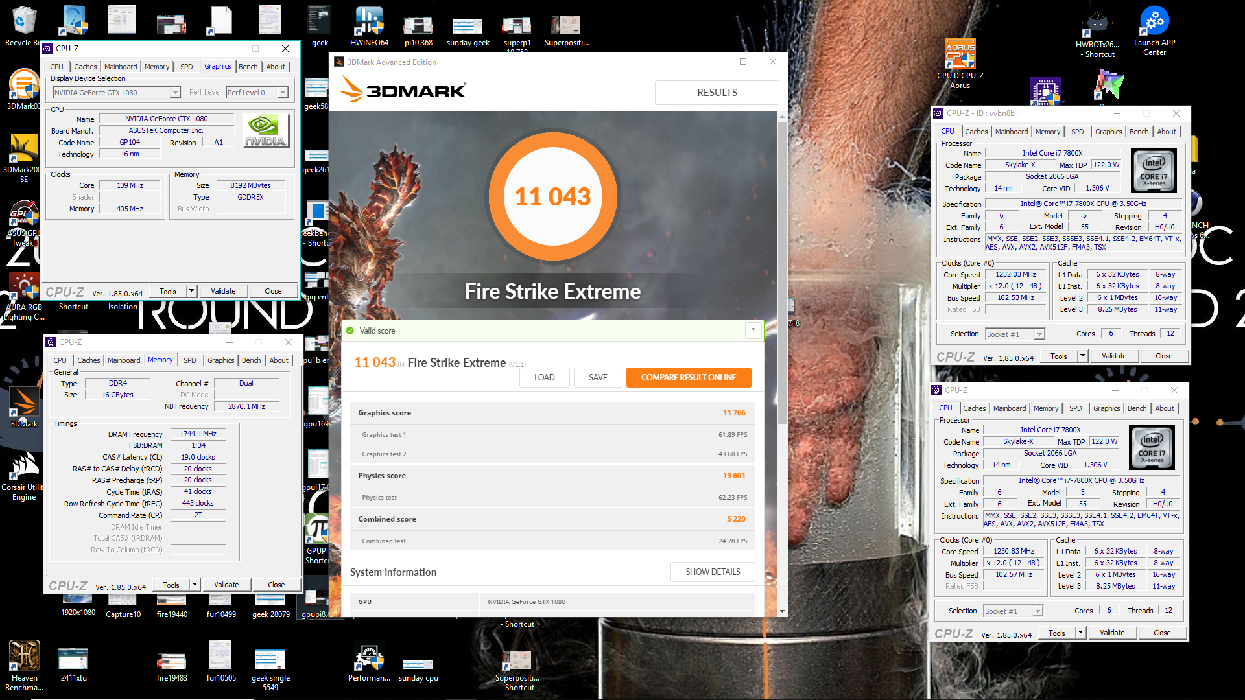This screenshot has height=700, width=1245.
Task: Select SPD tab in Memory CPU-Z window
Action: click(190, 360)
